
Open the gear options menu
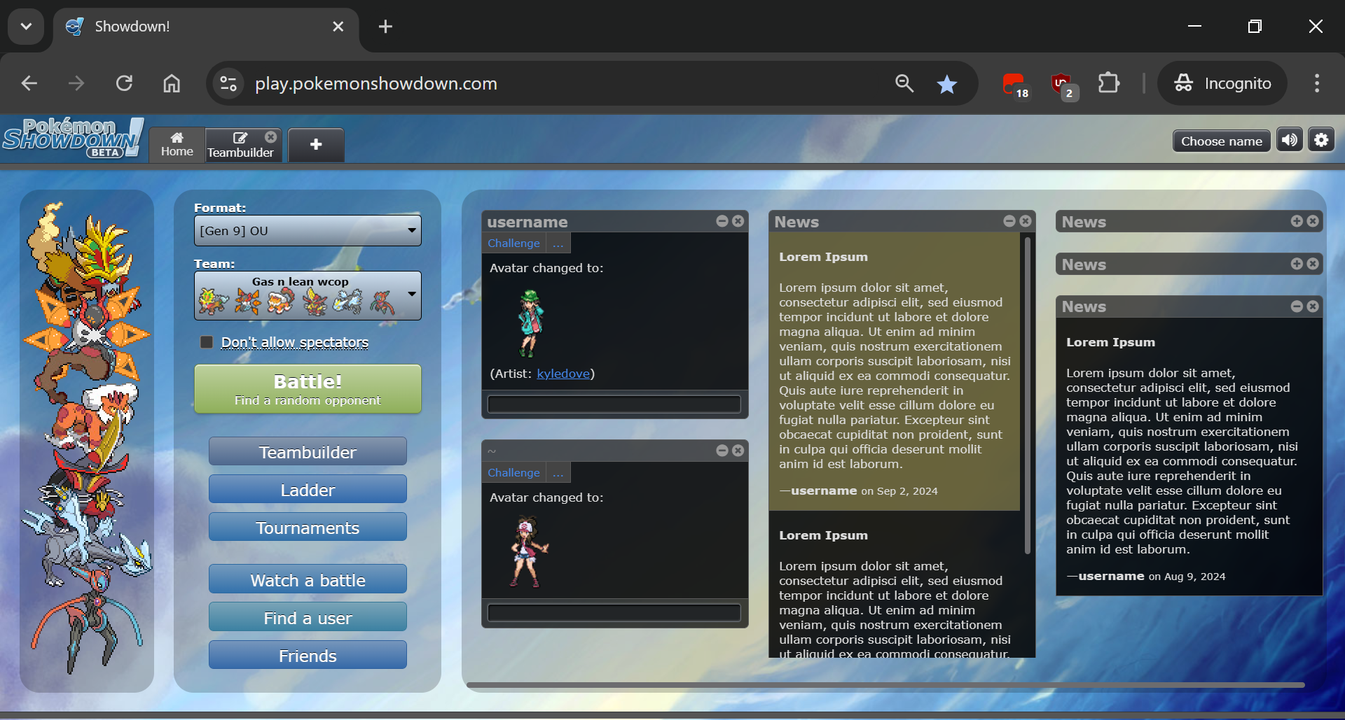pos(1321,141)
